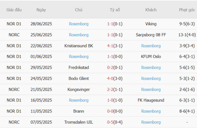Click the 2-2(1-1) match score
This screenshot has height=128, width=197.
115,89
